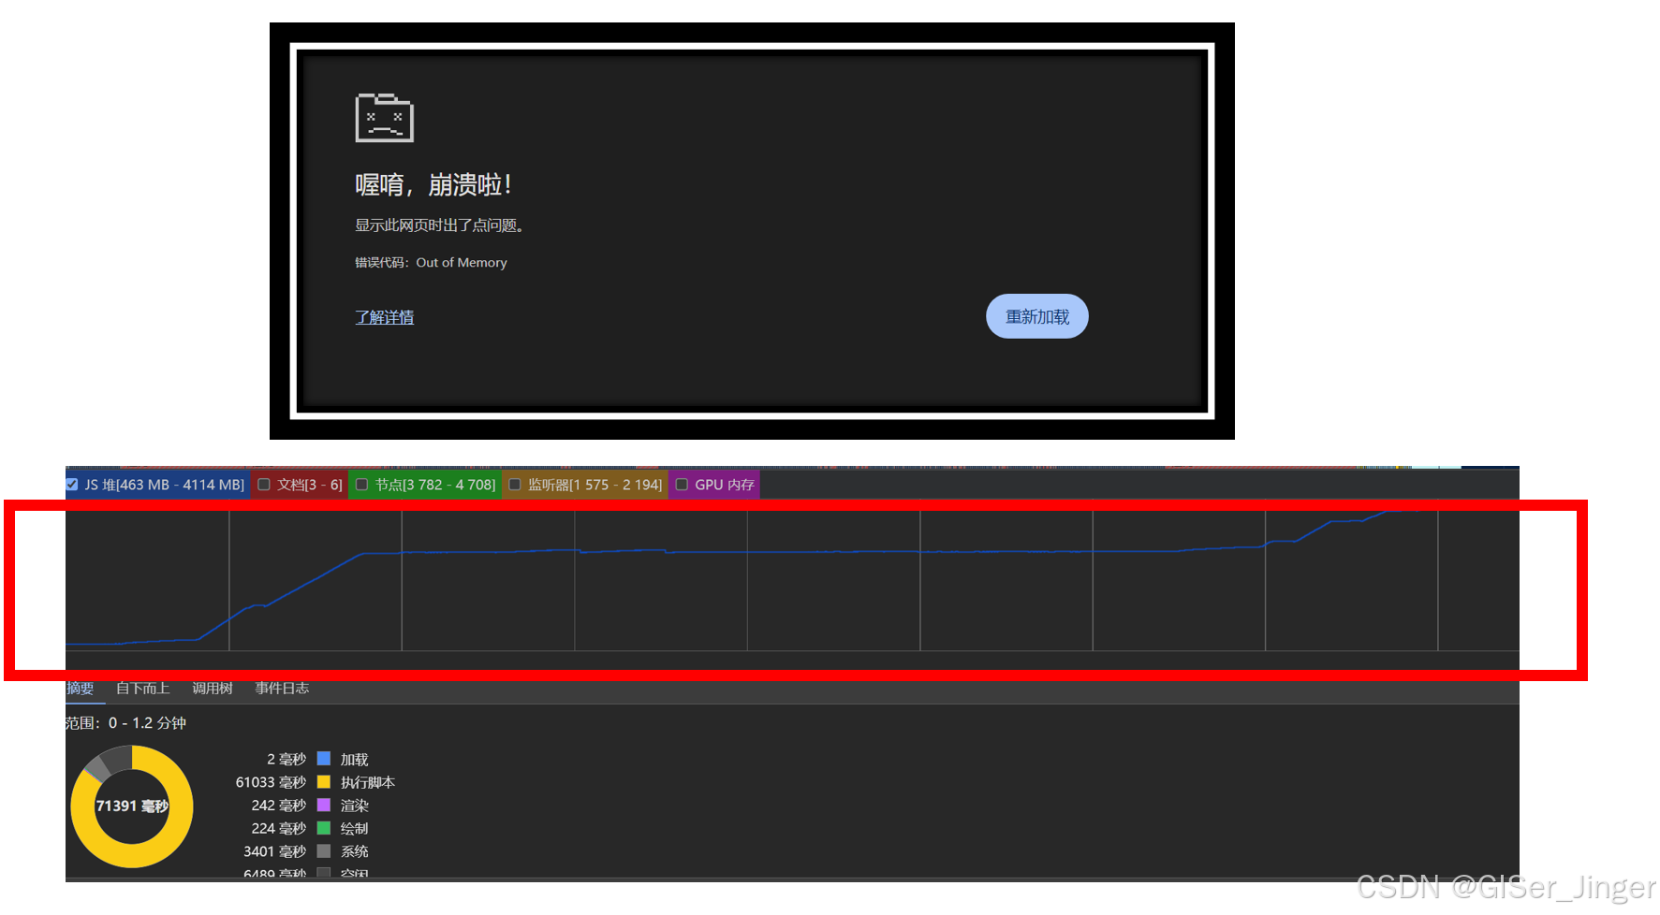The width and height of the screenshot is (1660, 915).
Task: Switch to the 事件日志 tab
Action: pyautogui.click(x=282, y=688)
